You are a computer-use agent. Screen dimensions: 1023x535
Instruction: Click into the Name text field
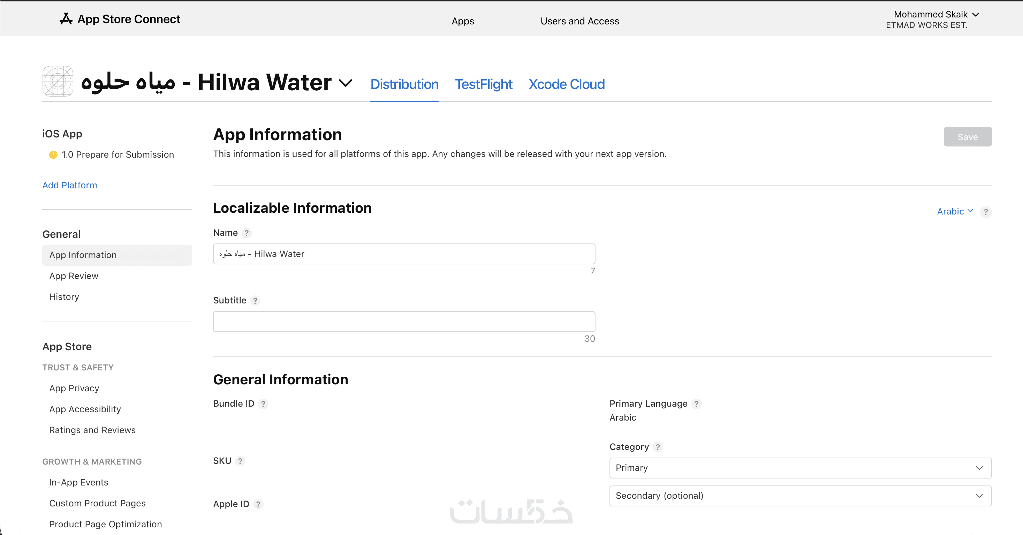(404, 254)
